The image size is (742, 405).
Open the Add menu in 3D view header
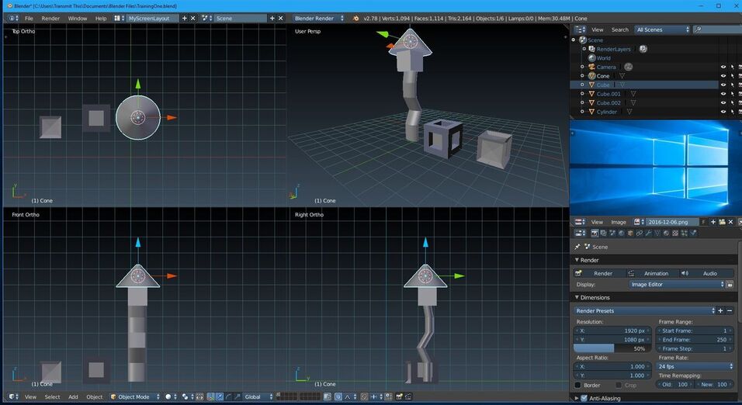click(x=73, y=396)
